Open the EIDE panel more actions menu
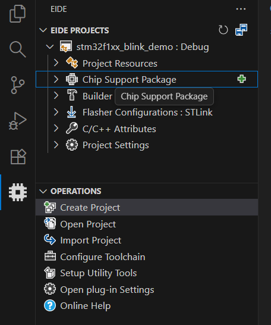 click(x=241, y=9)
